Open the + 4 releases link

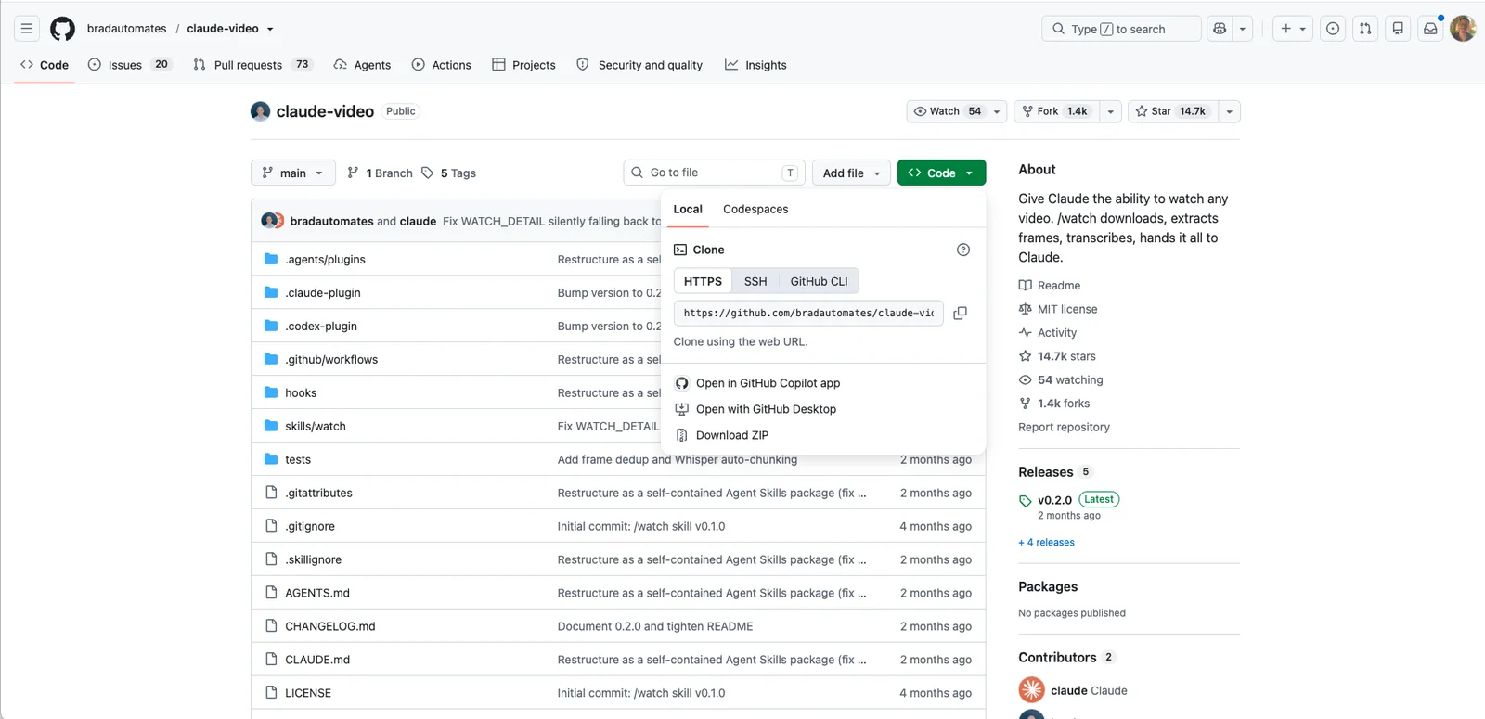tap(1046, 543)
